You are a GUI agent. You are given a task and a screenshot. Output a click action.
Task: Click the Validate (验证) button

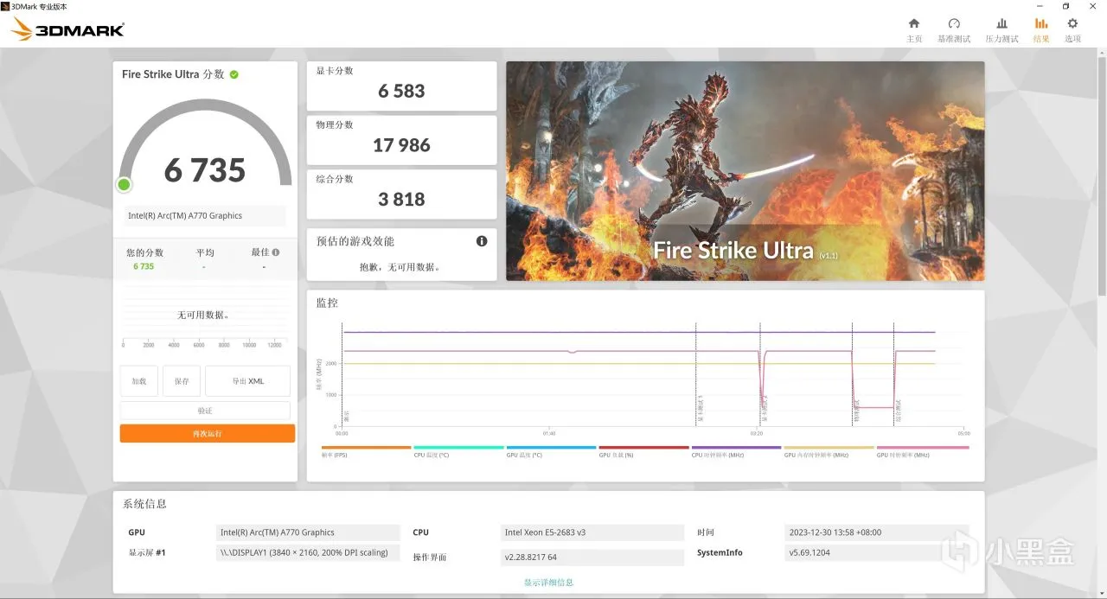pos(205,411)
